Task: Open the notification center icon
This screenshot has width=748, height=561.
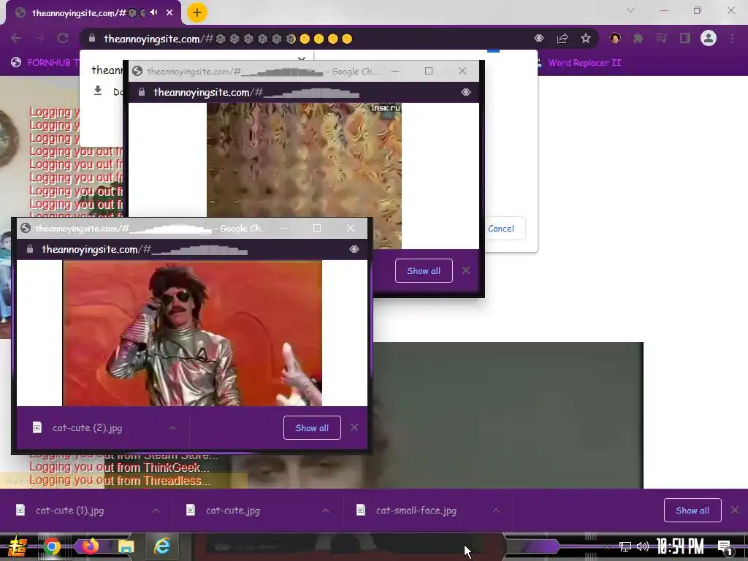Action: 725,547
